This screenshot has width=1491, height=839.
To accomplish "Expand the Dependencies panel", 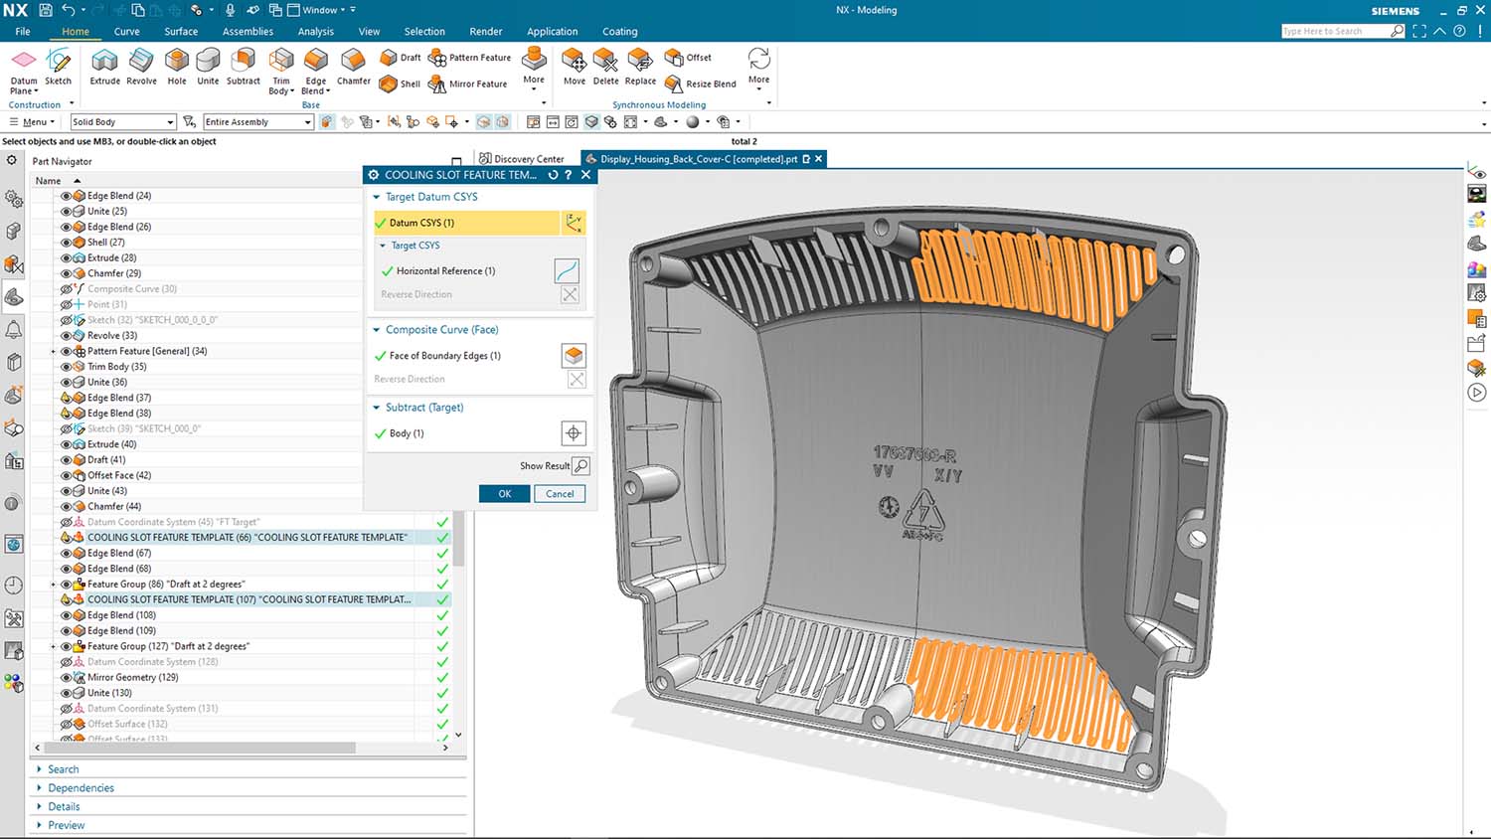I will tap(81, 788).
